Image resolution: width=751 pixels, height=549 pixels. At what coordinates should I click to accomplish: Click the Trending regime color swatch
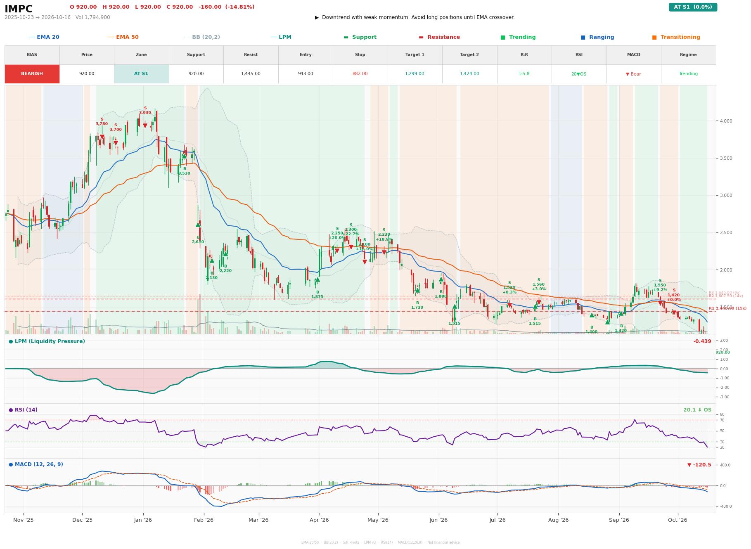coord(503,37)
